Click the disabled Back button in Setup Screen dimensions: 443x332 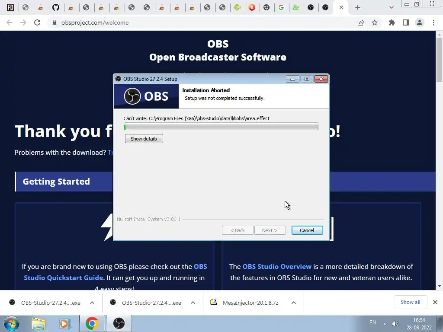[x=238, y=230]
